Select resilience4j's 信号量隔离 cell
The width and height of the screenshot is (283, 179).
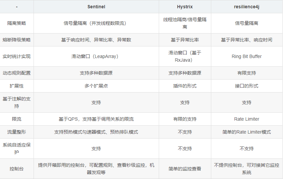pyautogui.click(x=246, y=23)
